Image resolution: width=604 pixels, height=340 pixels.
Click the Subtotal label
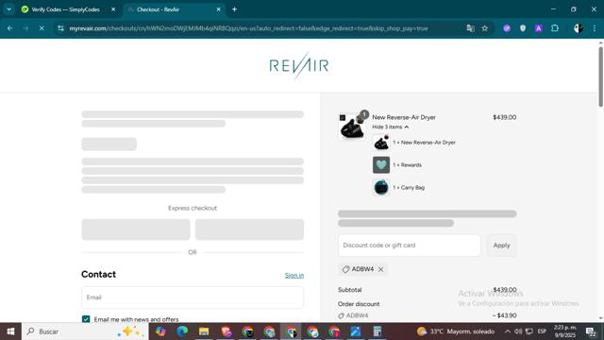point(349,290)
